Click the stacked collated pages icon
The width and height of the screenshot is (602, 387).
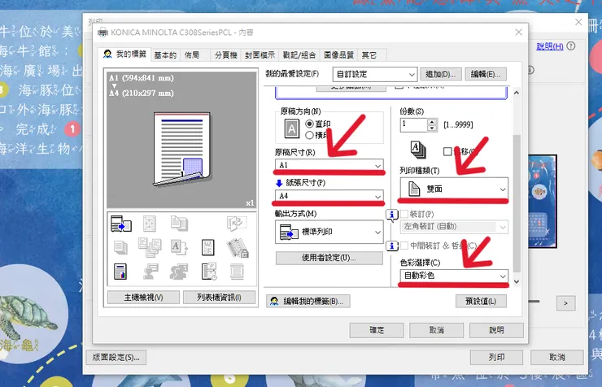(x=121, y=247)
